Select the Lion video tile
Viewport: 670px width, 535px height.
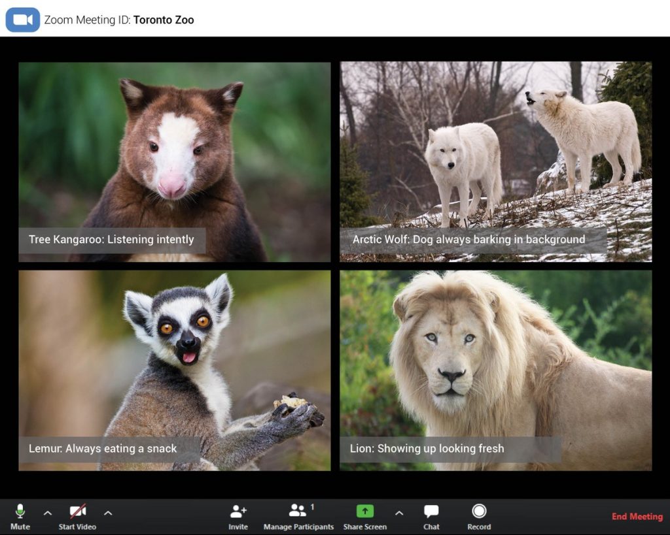tap(495, 359)
